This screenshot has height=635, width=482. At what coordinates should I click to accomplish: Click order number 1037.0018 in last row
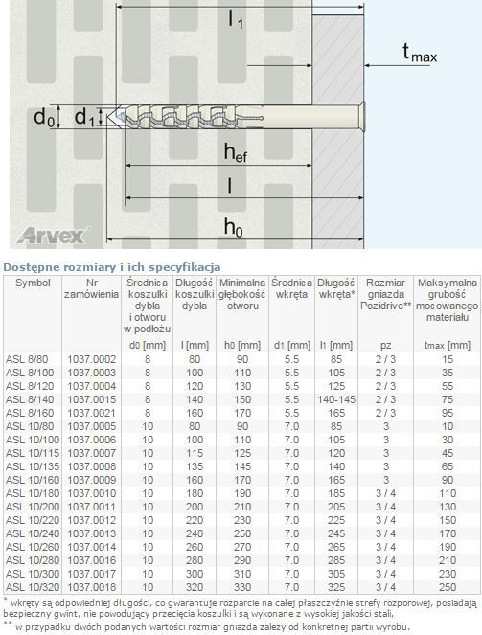click(92, 587)
